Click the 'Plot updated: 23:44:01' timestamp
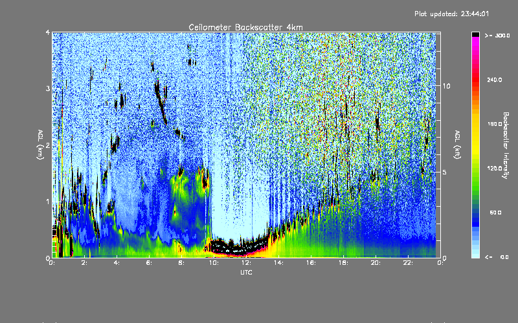 point(451,14)
